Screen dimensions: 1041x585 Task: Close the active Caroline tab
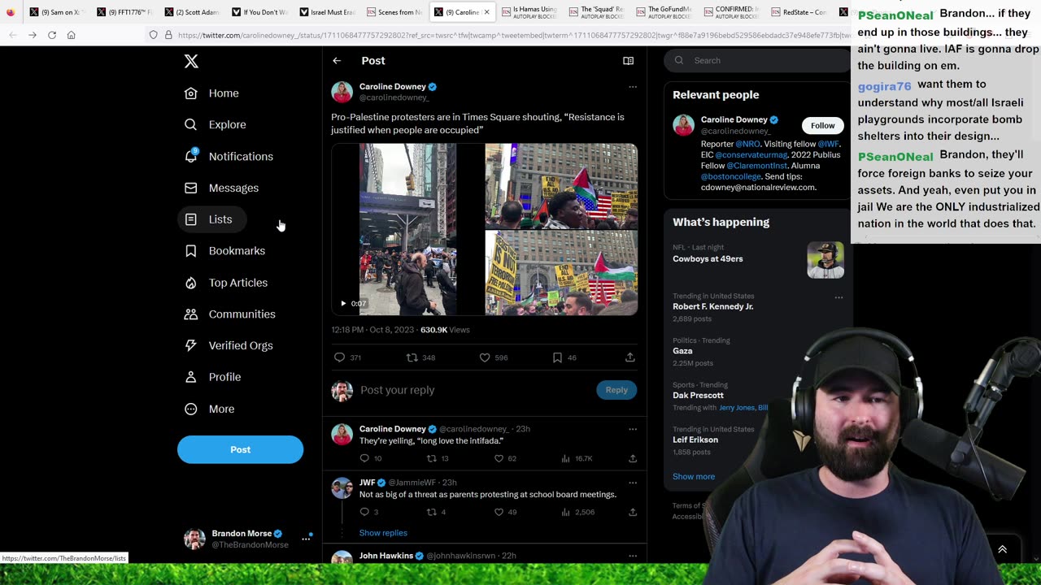coord(486,12)
